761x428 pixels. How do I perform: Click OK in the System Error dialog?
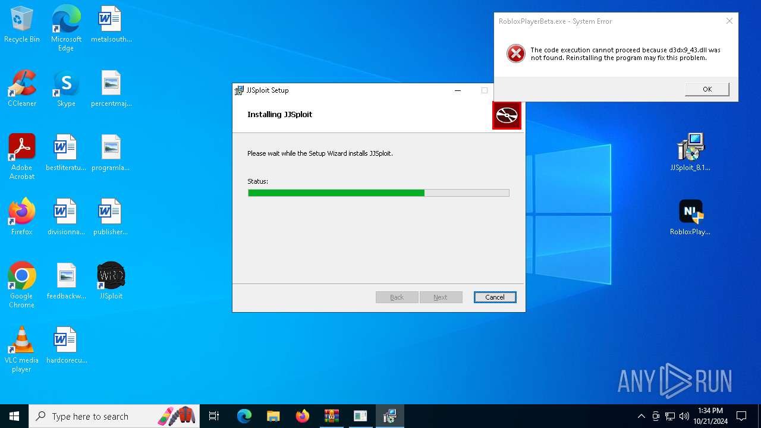click(x=707, y=89)
